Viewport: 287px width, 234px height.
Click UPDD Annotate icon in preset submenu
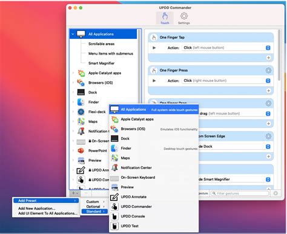(114, 197)
